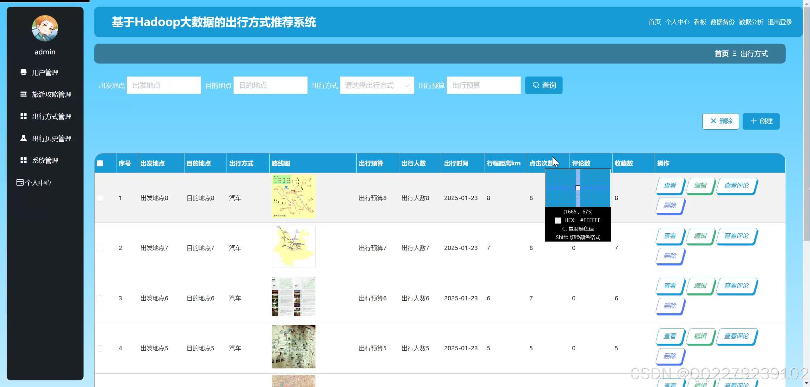Screen dimensions: 810x387
Task: Click the breadcrumb separator icon after 首页
Action: point(734,54)
